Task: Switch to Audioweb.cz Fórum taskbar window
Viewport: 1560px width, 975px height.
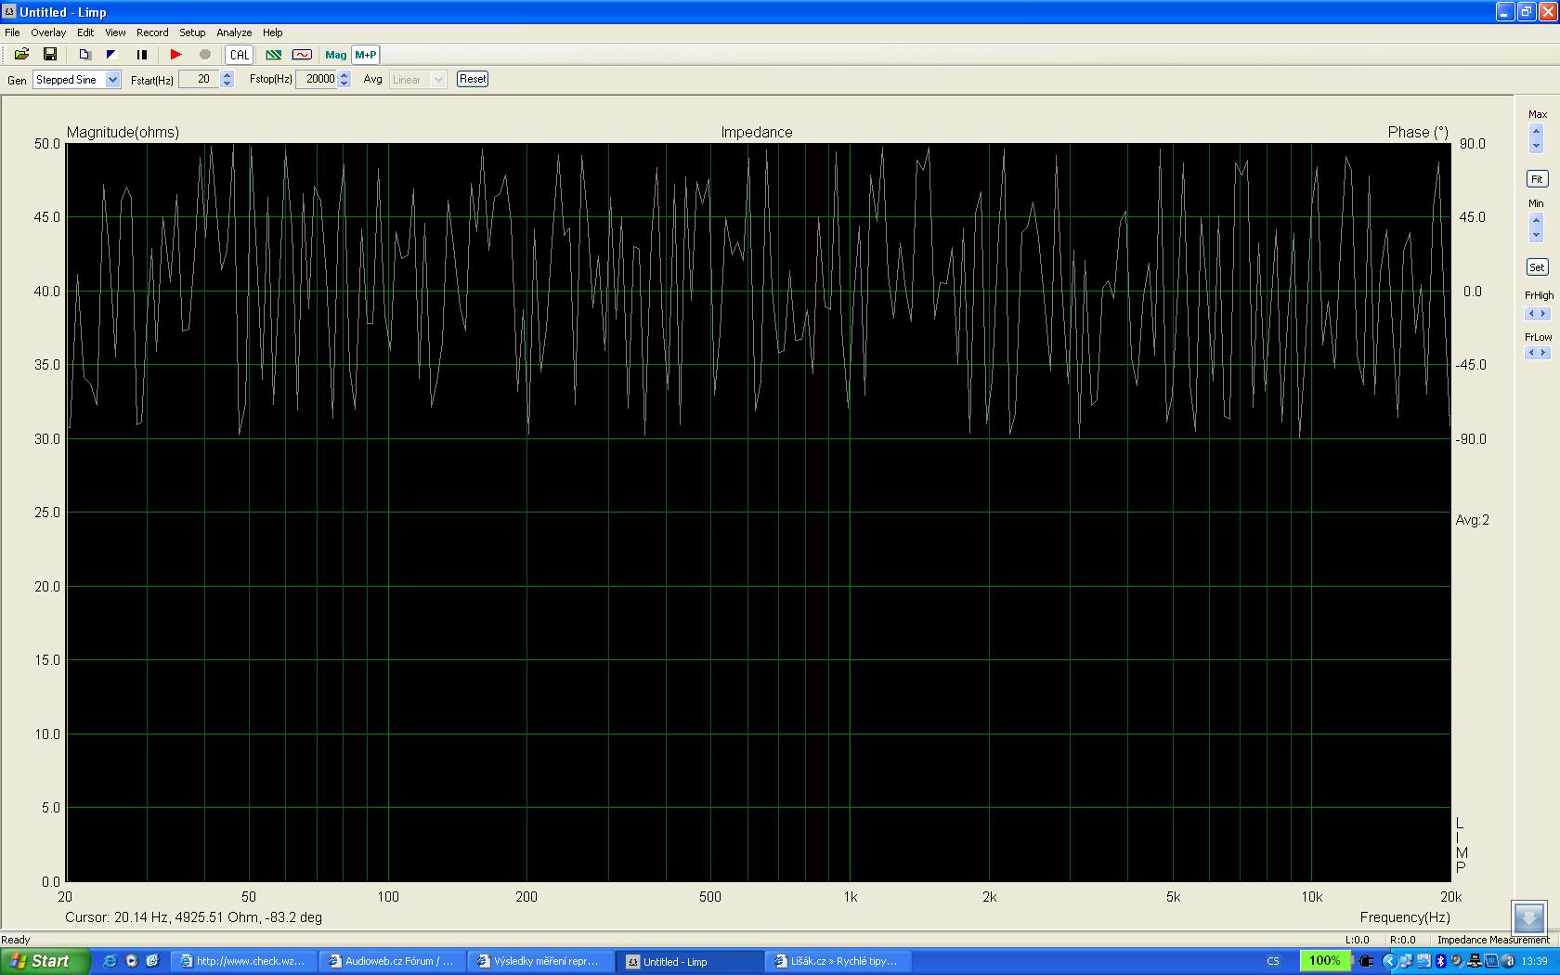Action: 392,961
